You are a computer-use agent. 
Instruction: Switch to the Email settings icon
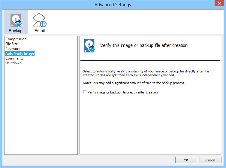(40, 23)
